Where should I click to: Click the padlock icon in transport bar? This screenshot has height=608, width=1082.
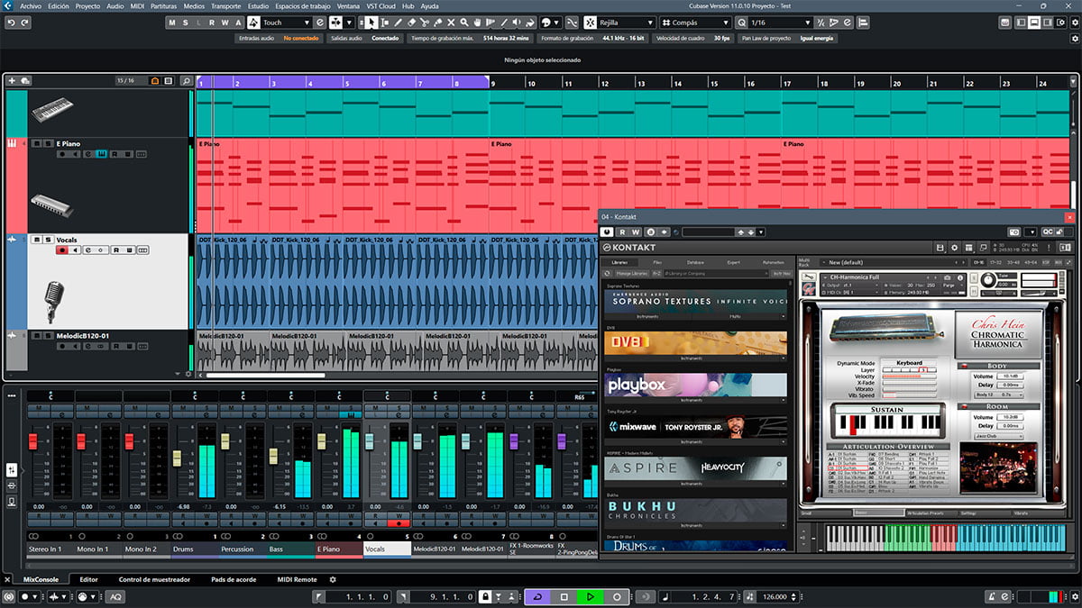pyautogui.click(x=484, y=596)
